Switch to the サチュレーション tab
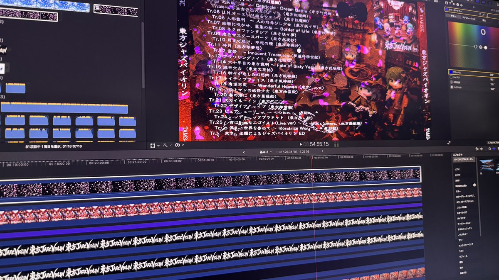 pos(469,18)
